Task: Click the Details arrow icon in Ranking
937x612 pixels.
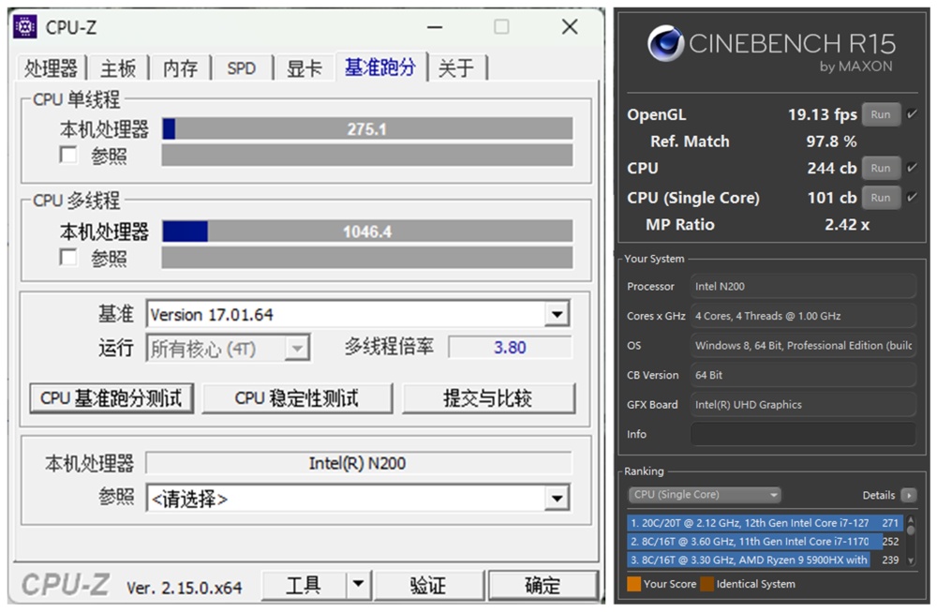Action: pyautogui.click(x=908, y=495)
